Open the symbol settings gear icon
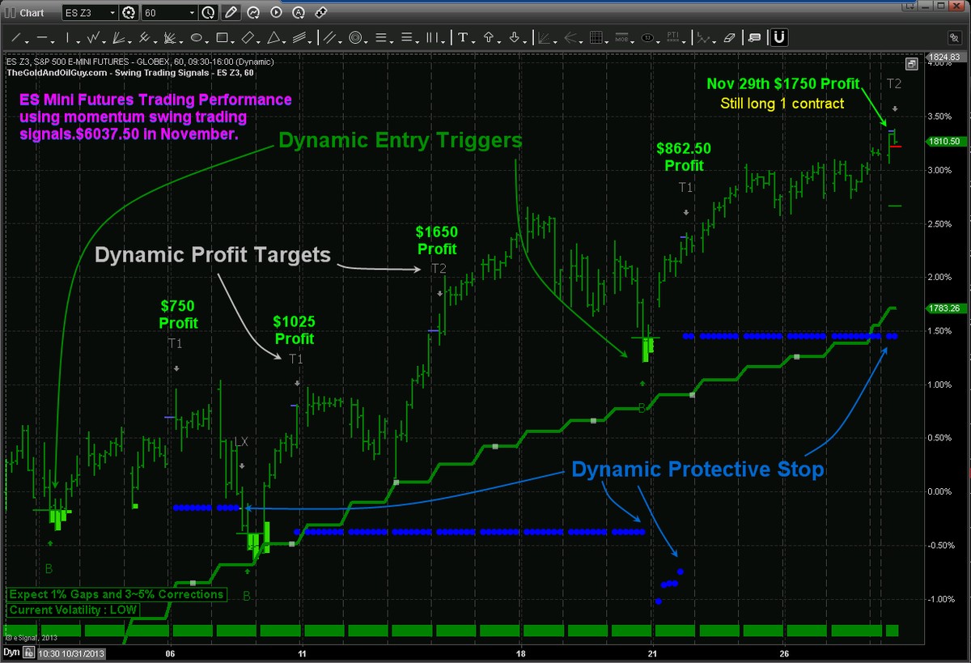Viewport: 971px width, 663px height. click(129, 13)
